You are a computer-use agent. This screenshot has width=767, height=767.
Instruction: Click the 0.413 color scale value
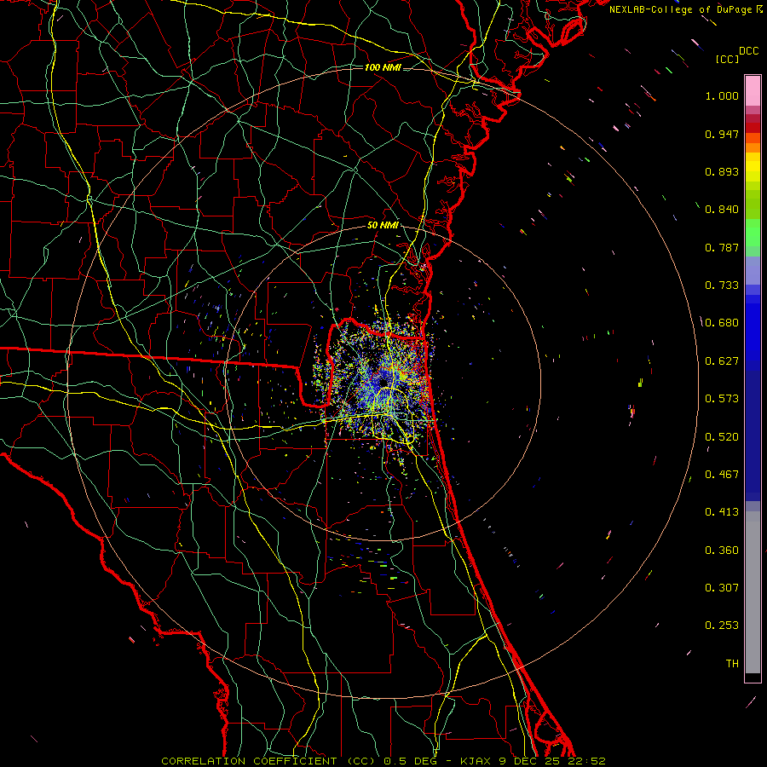point(722,512)
